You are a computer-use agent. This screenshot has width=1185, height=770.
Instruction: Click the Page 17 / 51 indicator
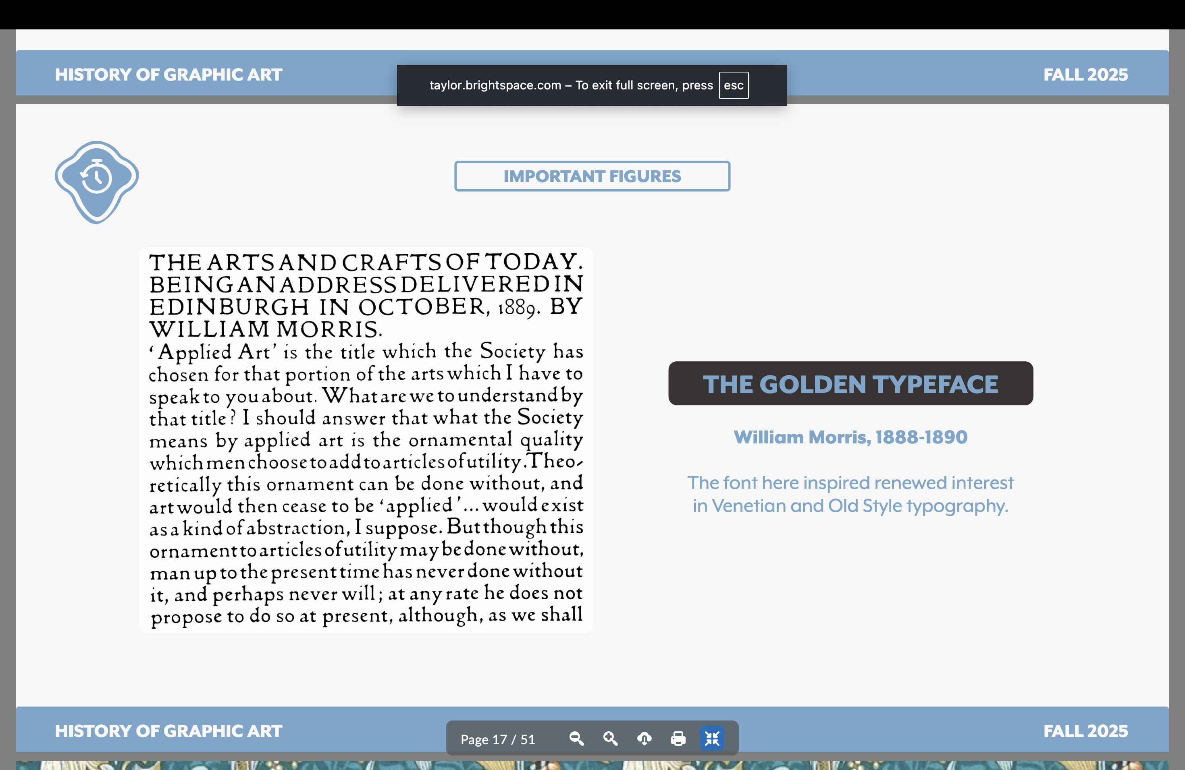[497, 739]
